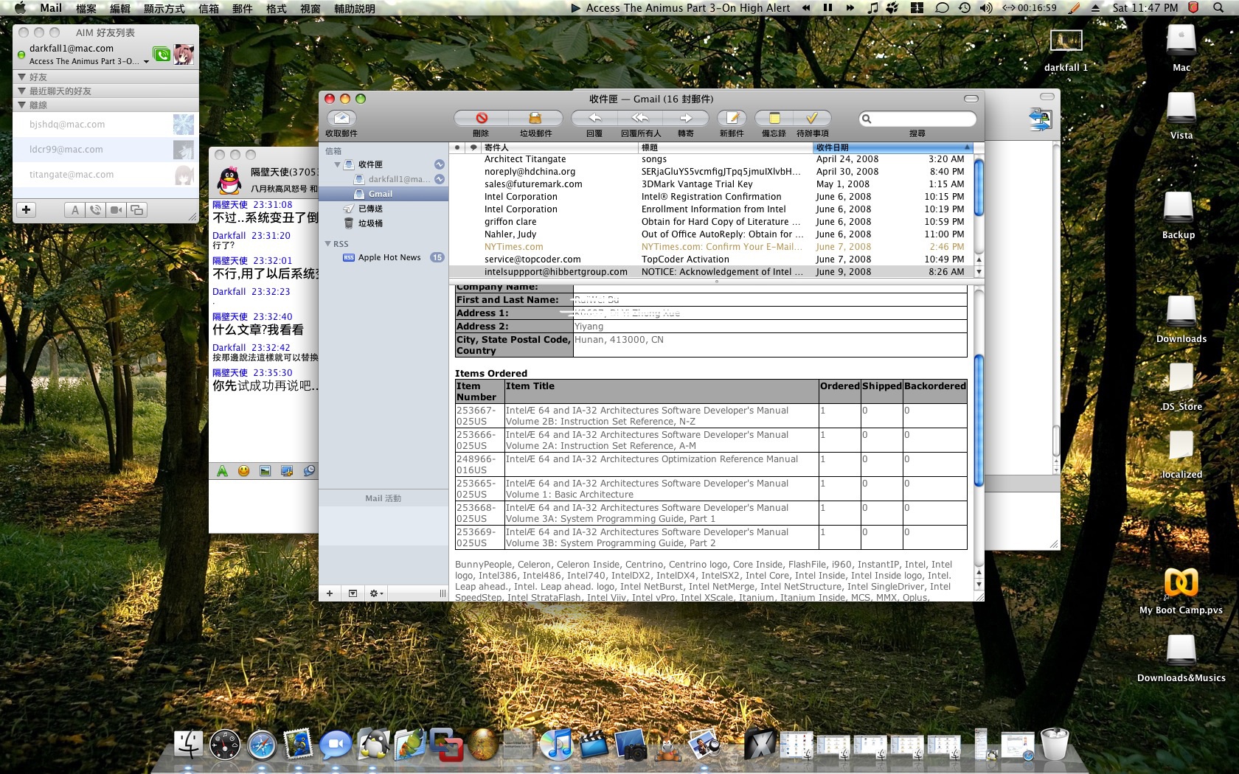Select 垃圾桶 trash mailbox in Mail
The height and width of the screenshot is (774, 1239).
(383, 223)
